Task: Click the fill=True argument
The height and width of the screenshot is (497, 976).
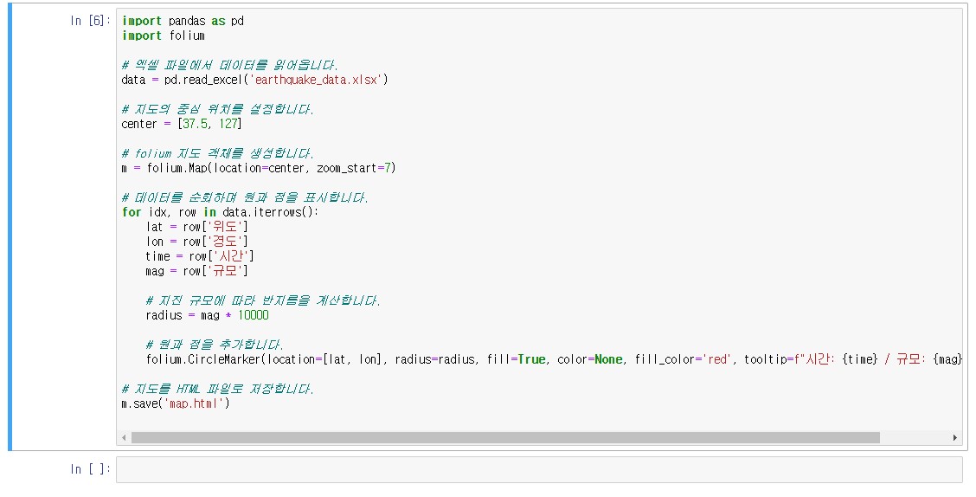Action: coord(517,359)
